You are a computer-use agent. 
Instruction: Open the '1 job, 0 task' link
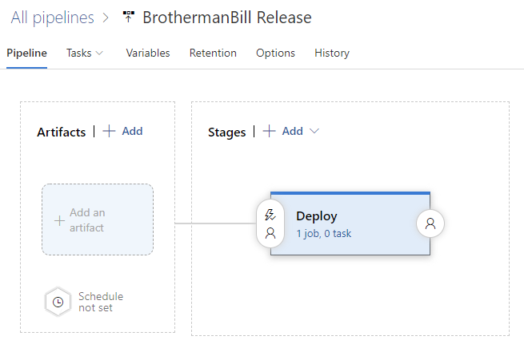click(323, 233)
